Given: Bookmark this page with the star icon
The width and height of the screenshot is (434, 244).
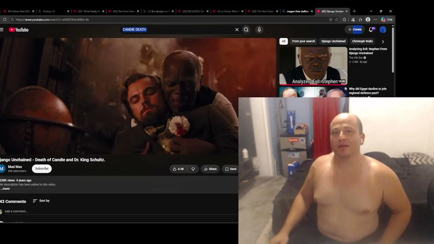Looking at the screenshot, I should (x=337, y=20).
